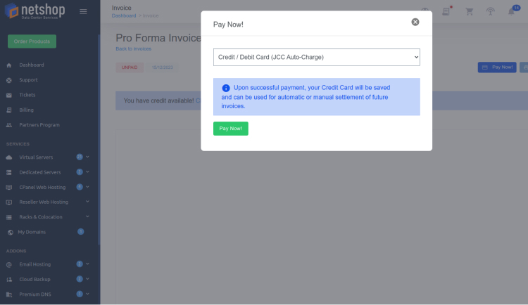Viewport: 528px width, 305px height.
Task: Follow the Back to Invoices link
Action: pos(133,48)
